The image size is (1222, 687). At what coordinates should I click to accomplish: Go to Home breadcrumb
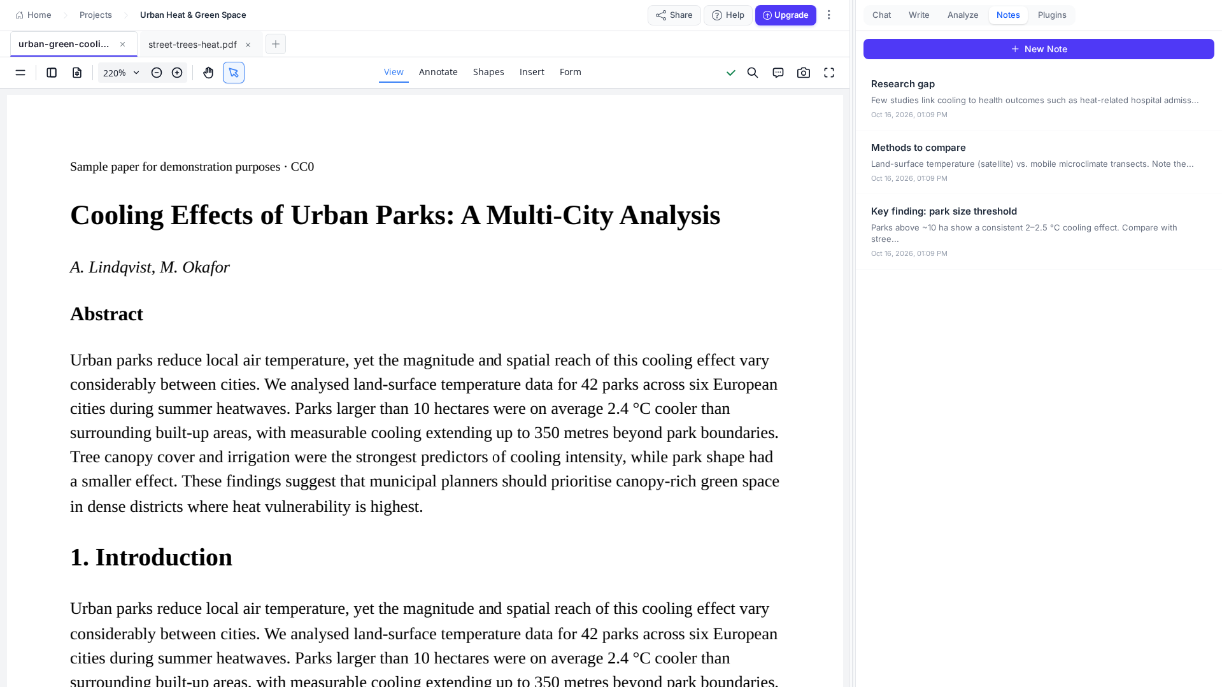point(33,15)
